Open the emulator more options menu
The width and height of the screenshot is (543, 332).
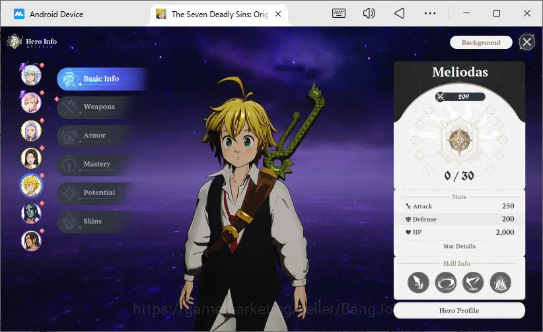click(x=430, y=13)
